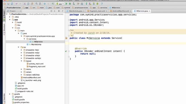Switch to the MainActivity.java tab

coord(76,11)
